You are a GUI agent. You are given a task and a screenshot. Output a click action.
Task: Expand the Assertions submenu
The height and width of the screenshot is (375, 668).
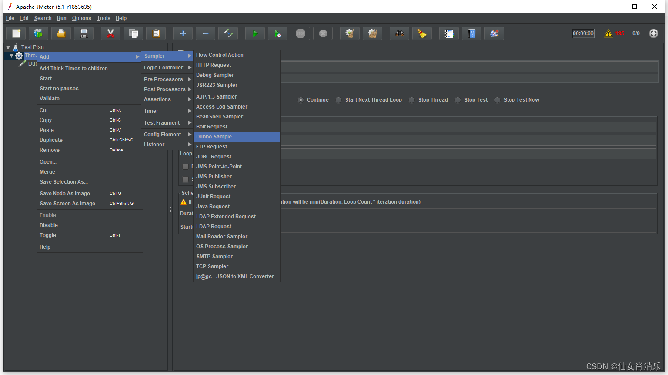(x=167, y=99)
